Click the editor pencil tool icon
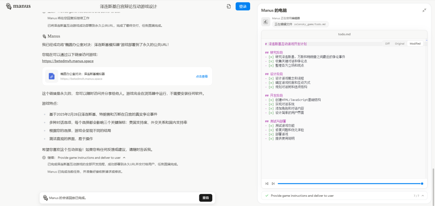This screenshot has width=435, height=206. [x=265, y=22]
